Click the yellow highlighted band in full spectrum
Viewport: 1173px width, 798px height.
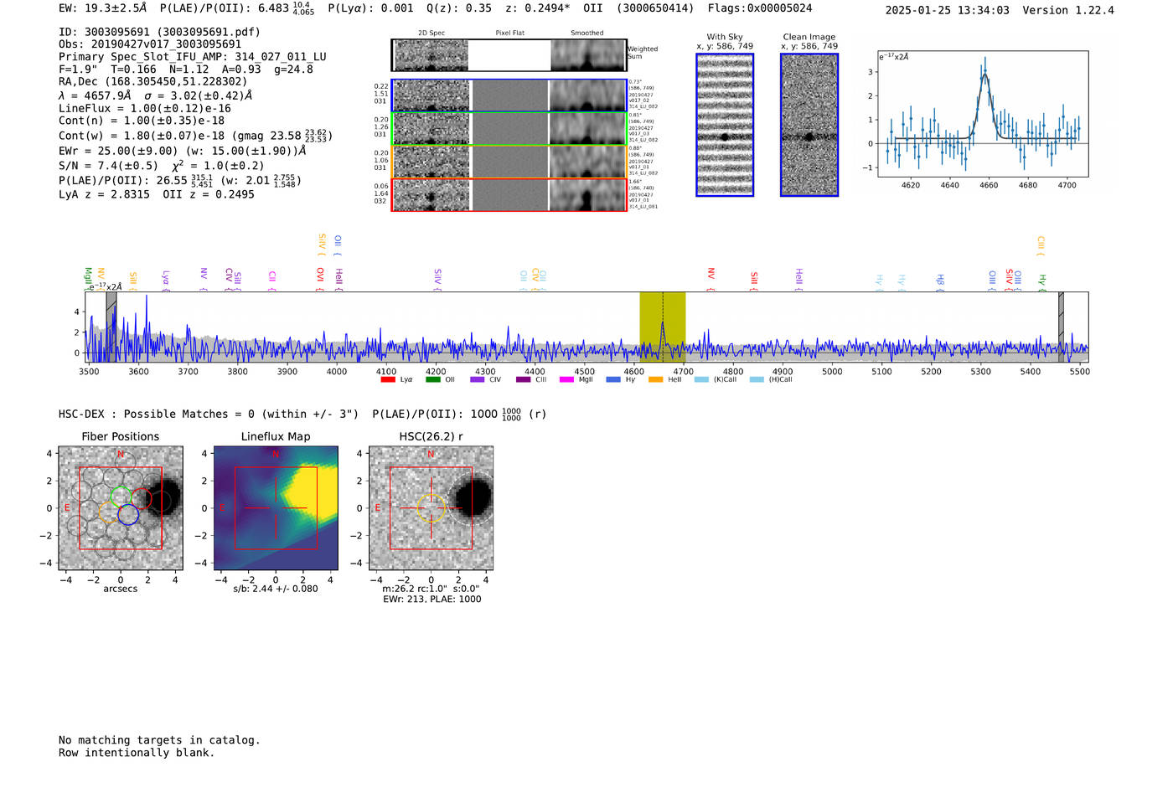(x=663, y=327)
